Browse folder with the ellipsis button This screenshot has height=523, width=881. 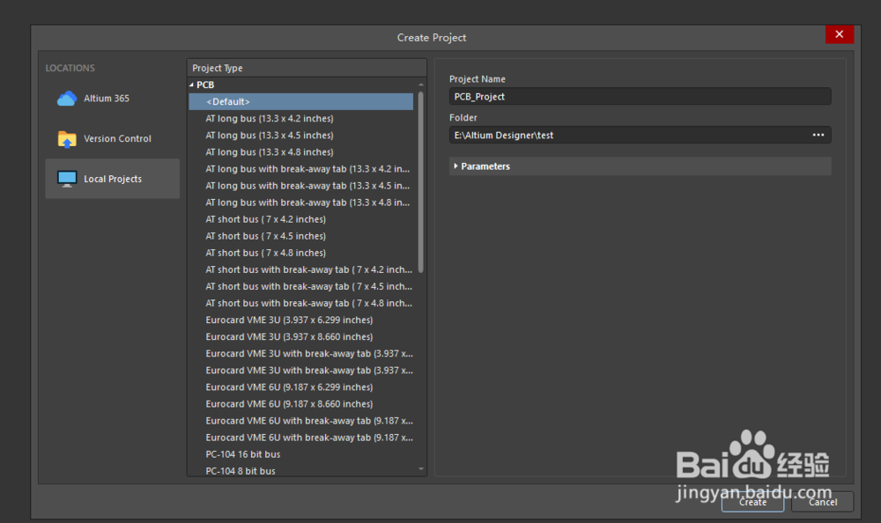818,135
